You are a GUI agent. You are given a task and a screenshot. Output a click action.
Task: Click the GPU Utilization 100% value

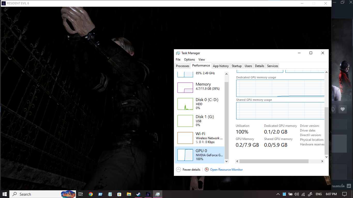click(242, 132)
